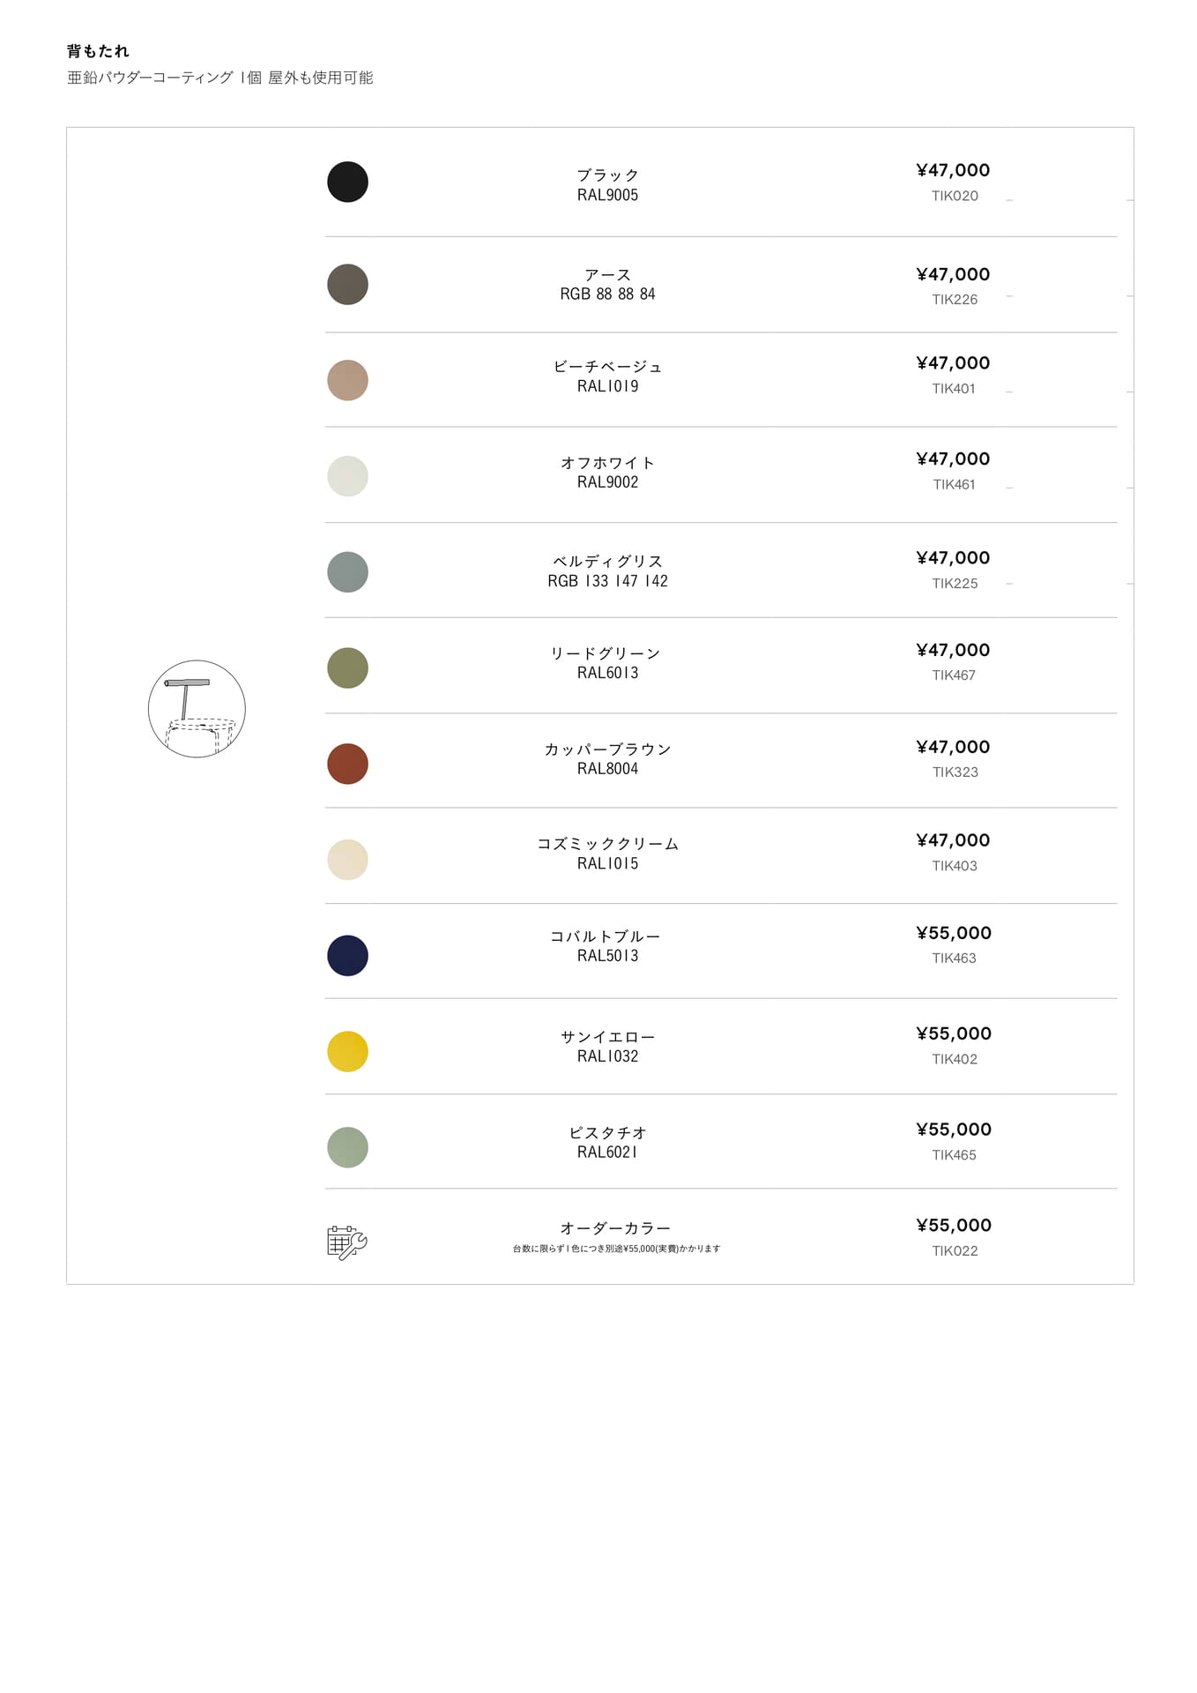The height and width of the screenshot is (1693, 1197).
Task: Click the 背もたれ heading
Action: pos(98,51)
